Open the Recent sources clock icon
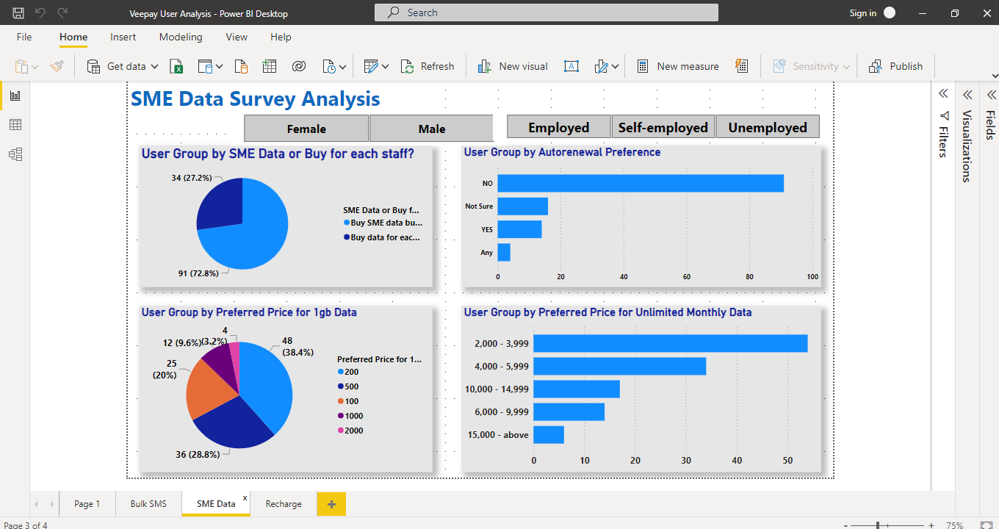Image resolution: width=999 pixels, height=529 pixels. click(x=329, y=66)
